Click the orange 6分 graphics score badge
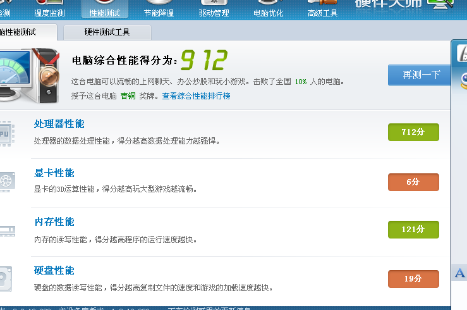Viewport: 467px width, 310px height. click(413, 182)
